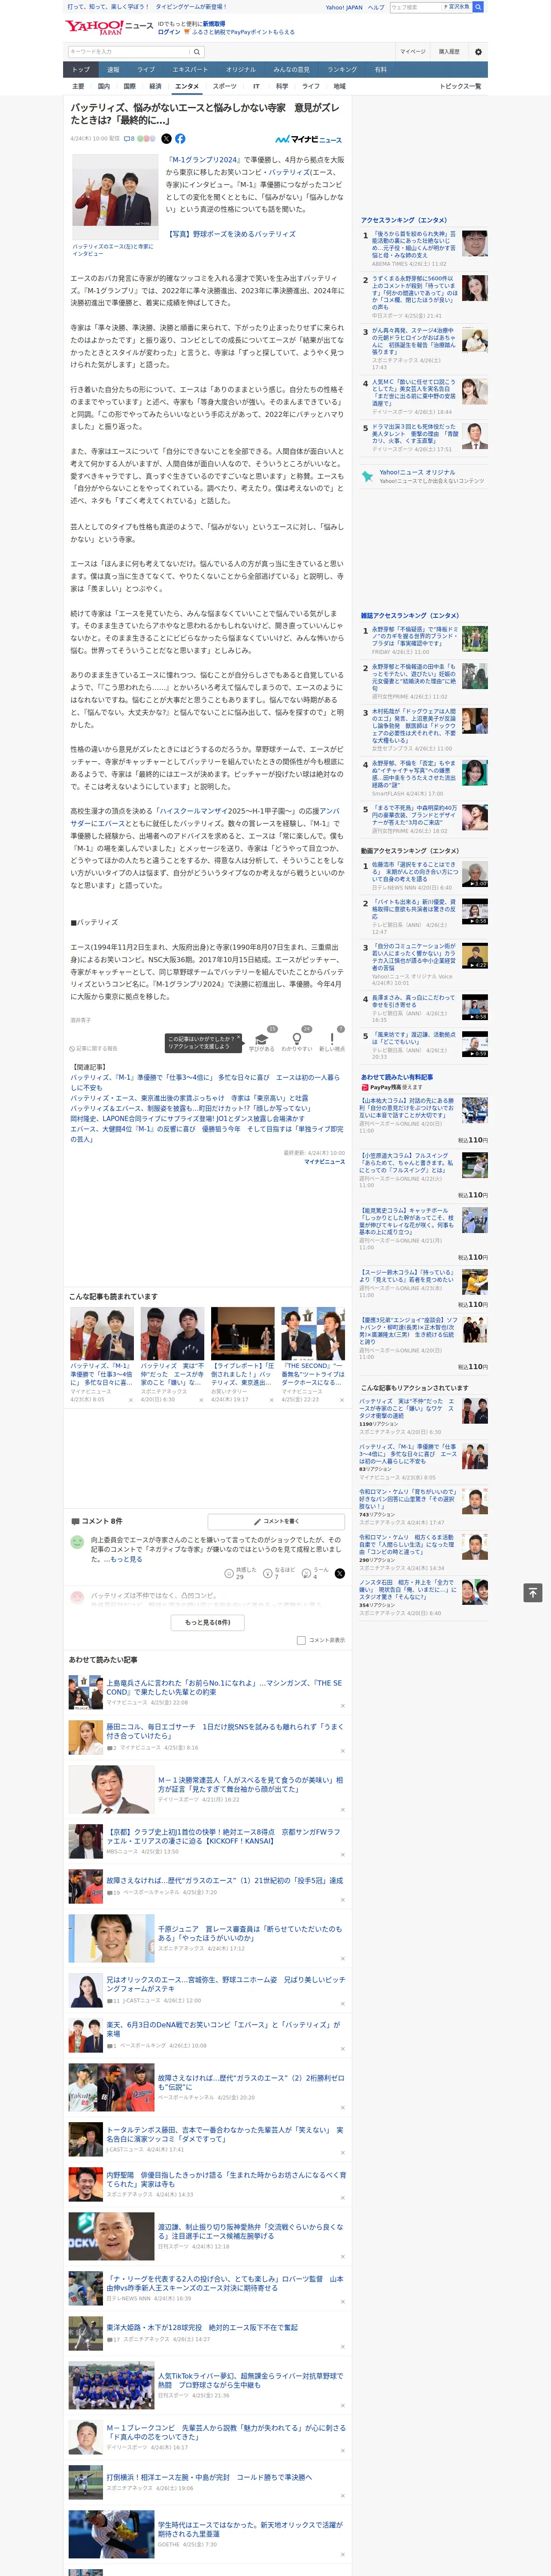Click the scroll back to top arrow button
Screen dimensions: 551x2576
(533, 1593)
